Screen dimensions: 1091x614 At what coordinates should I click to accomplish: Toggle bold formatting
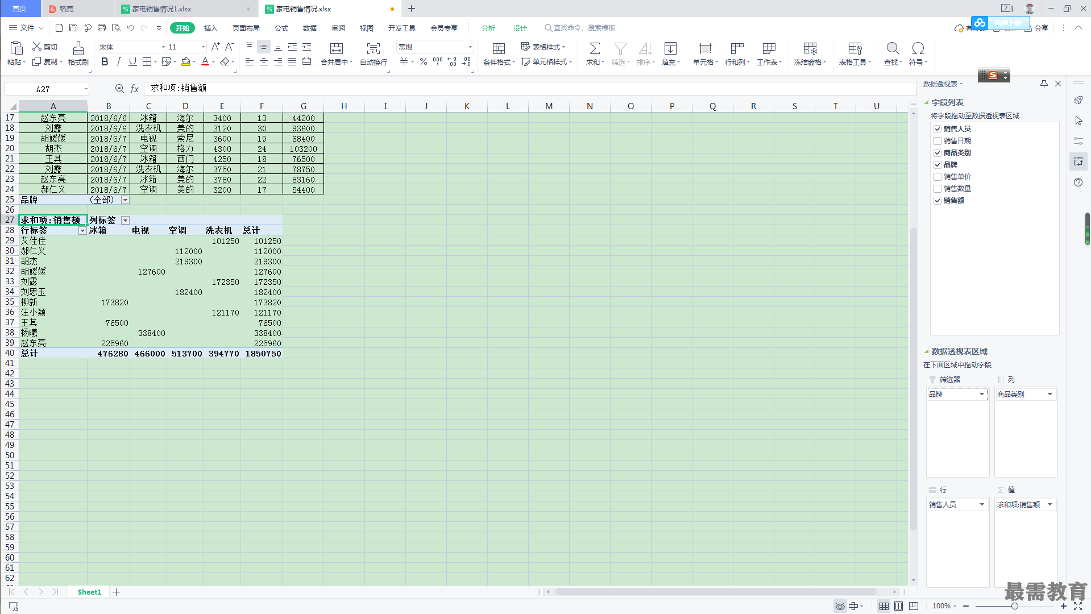[105, 62]
